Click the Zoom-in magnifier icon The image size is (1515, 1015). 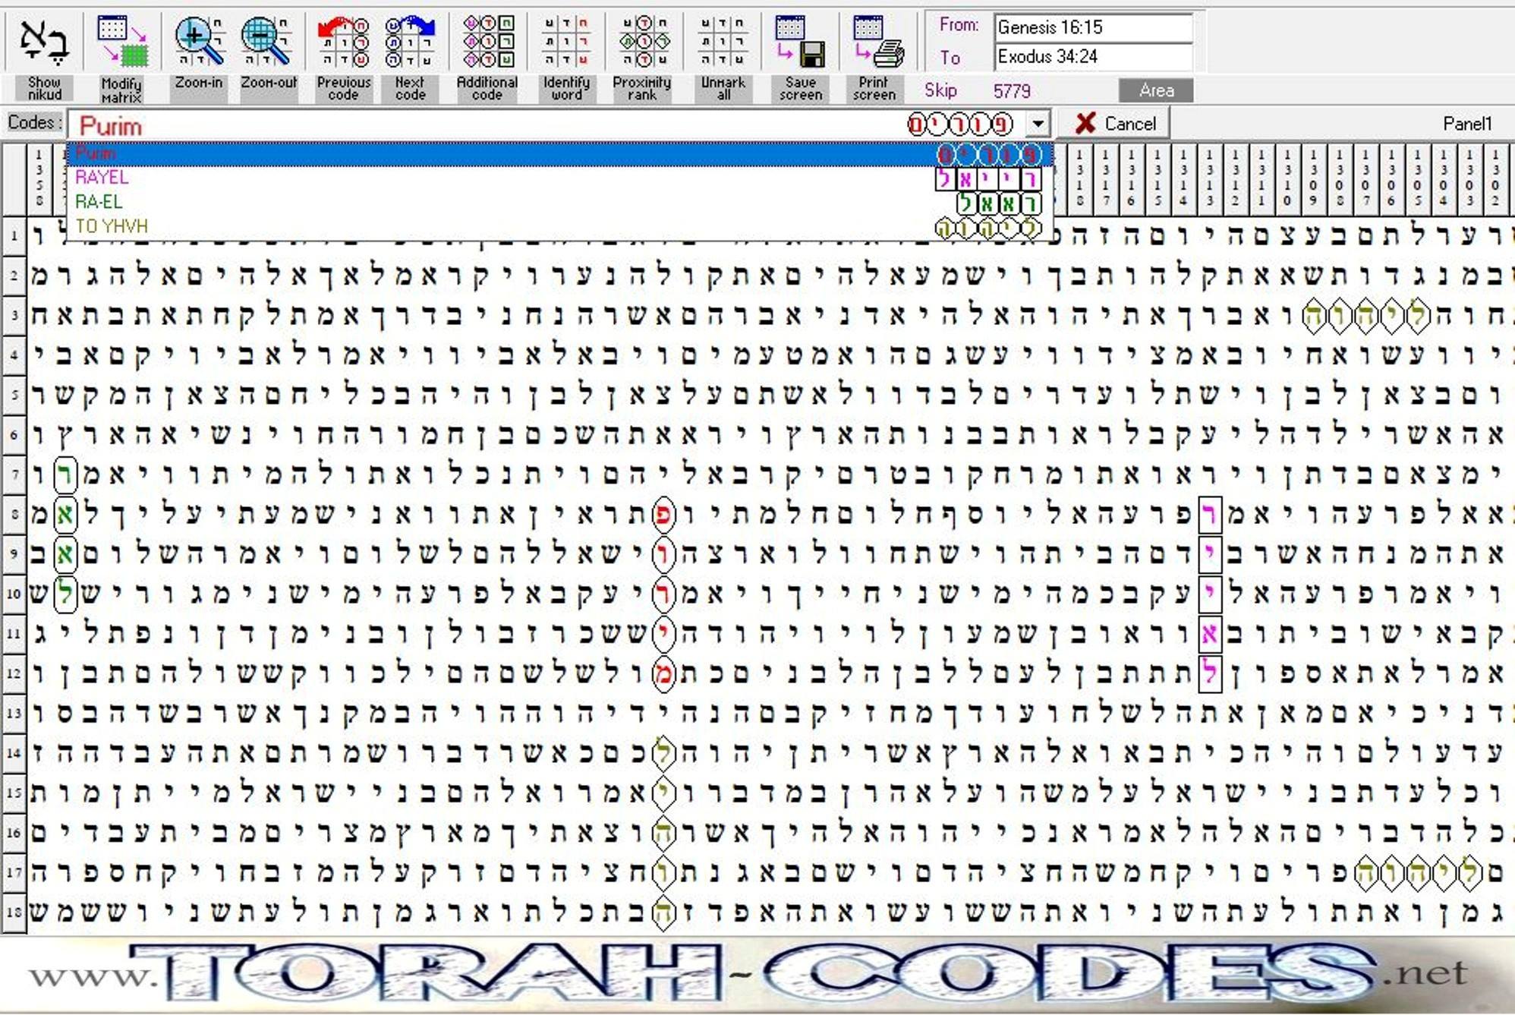[x=199, y=43]
